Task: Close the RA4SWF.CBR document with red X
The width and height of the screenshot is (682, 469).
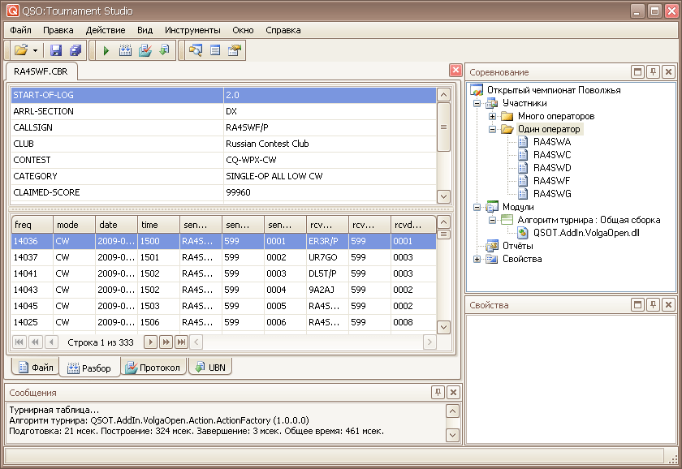Action: (x=455, y=71)
